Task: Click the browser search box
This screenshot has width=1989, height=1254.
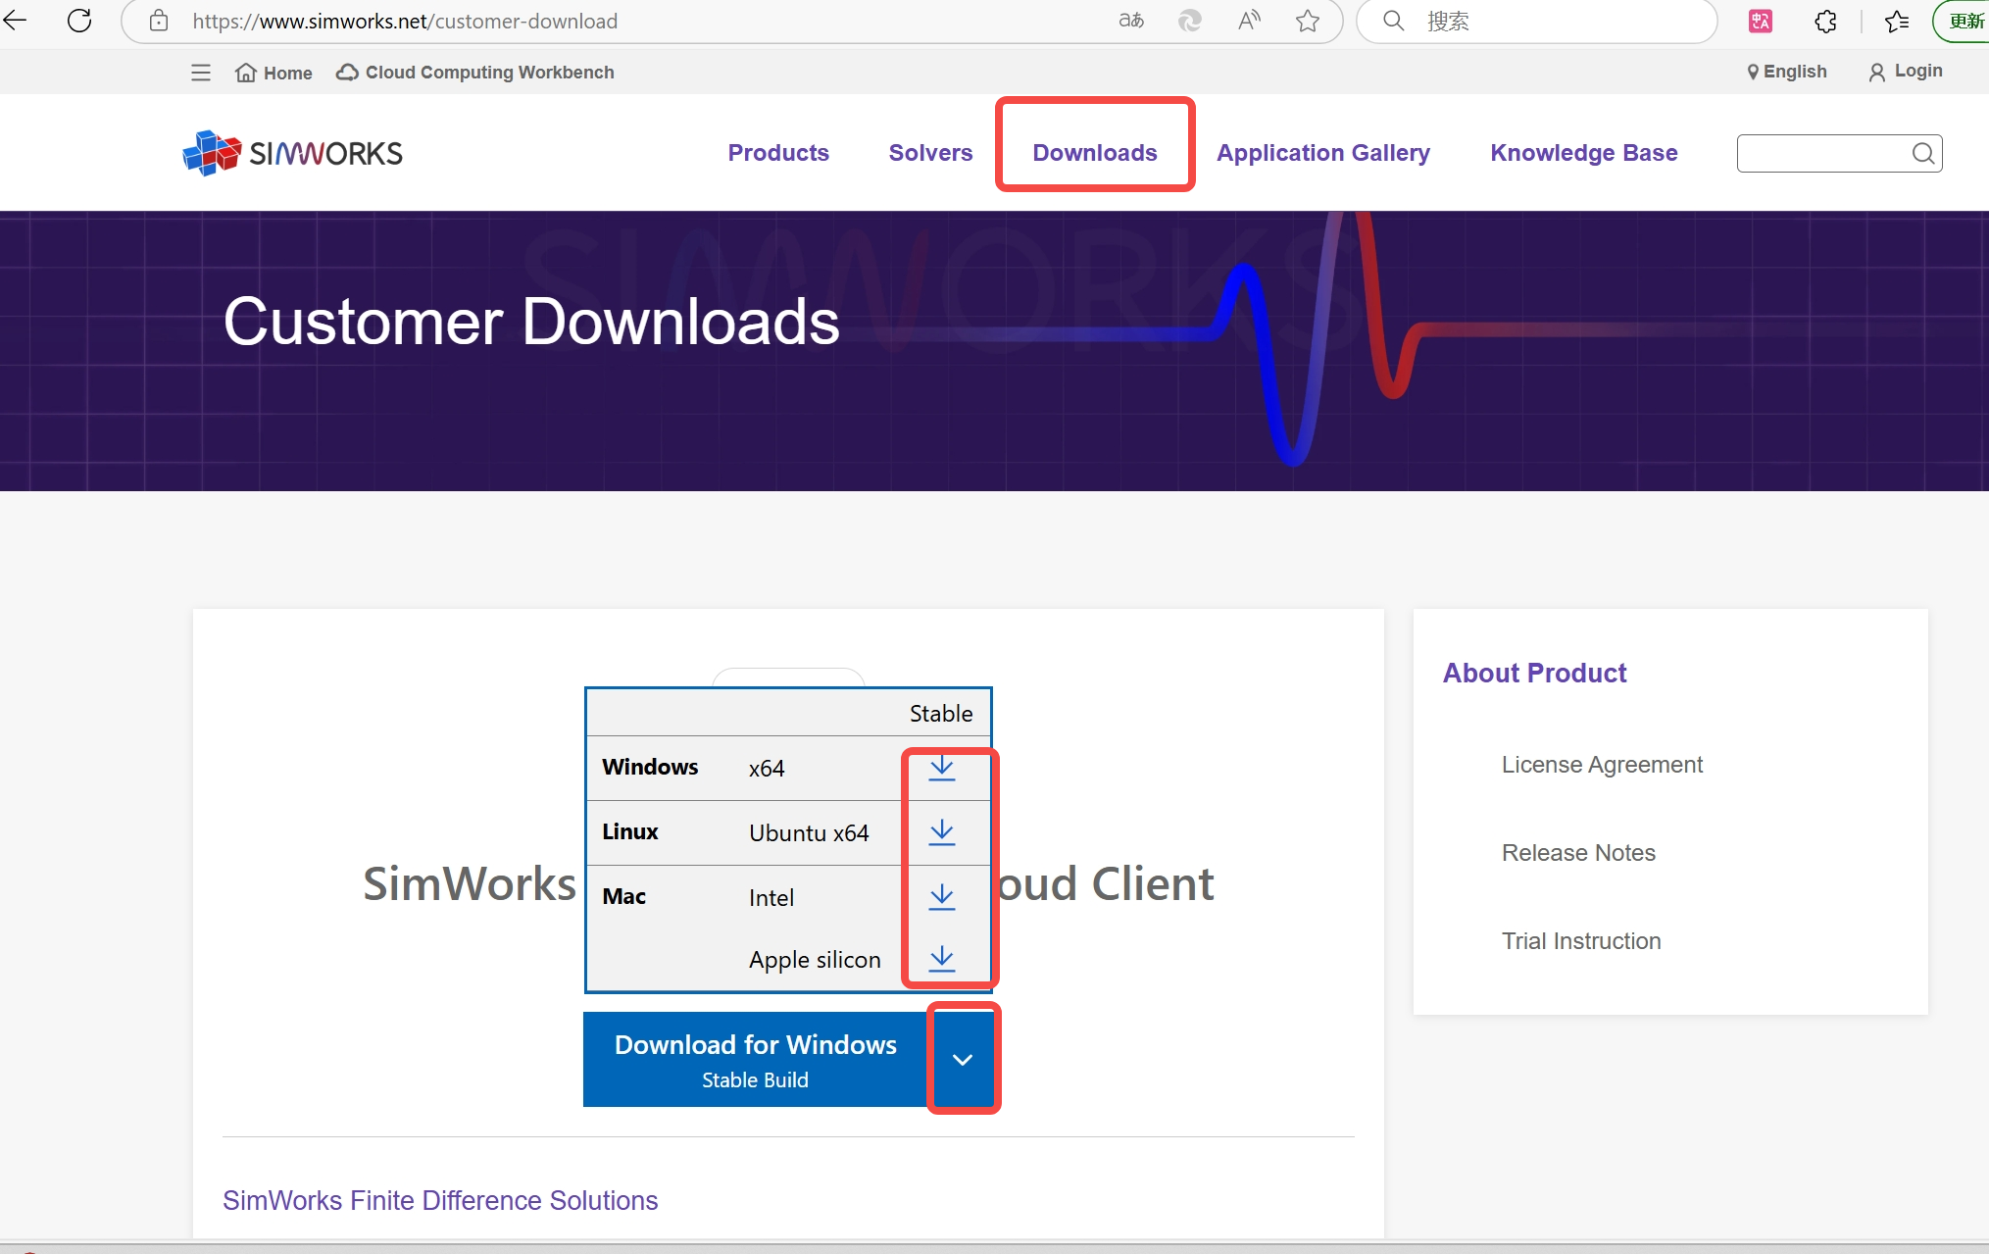Action: 1536,21
